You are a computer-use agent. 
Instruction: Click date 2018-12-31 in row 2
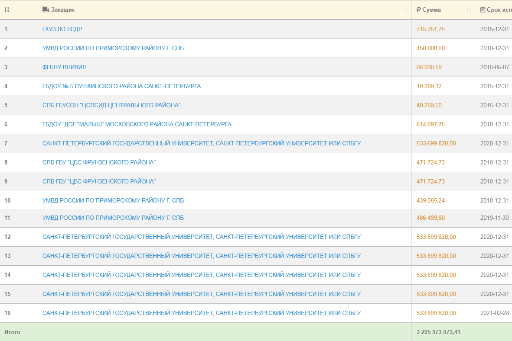tap(494, 48)
